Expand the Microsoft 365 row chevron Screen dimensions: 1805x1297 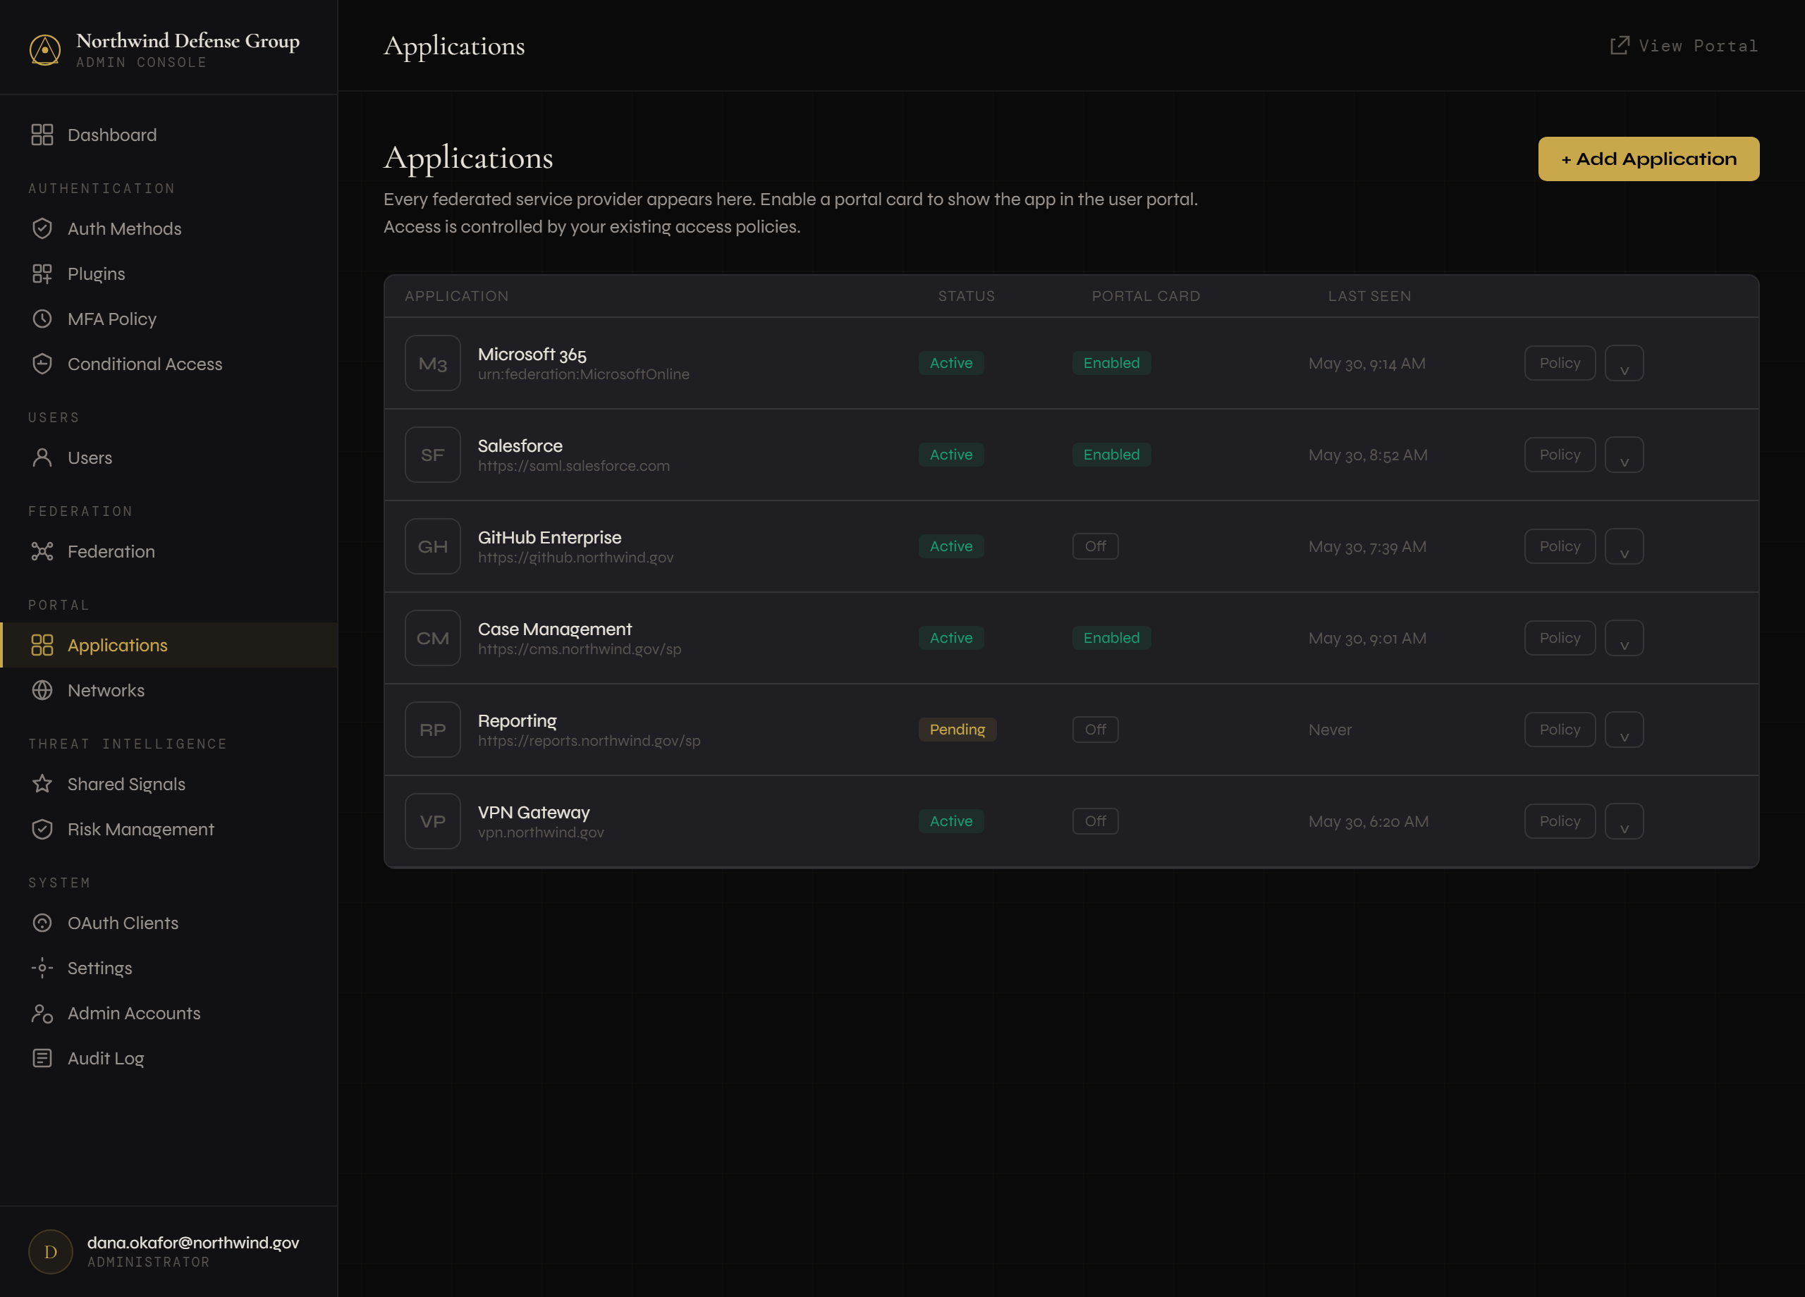pyautogui.click(x=1624, y=364)
